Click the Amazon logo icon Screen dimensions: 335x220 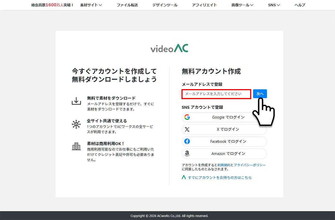[x=187, y=153]
